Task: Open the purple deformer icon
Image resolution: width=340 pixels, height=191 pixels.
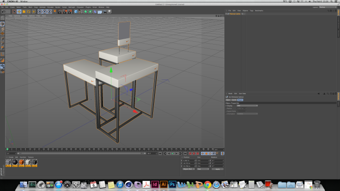Action: click(95, 12)
